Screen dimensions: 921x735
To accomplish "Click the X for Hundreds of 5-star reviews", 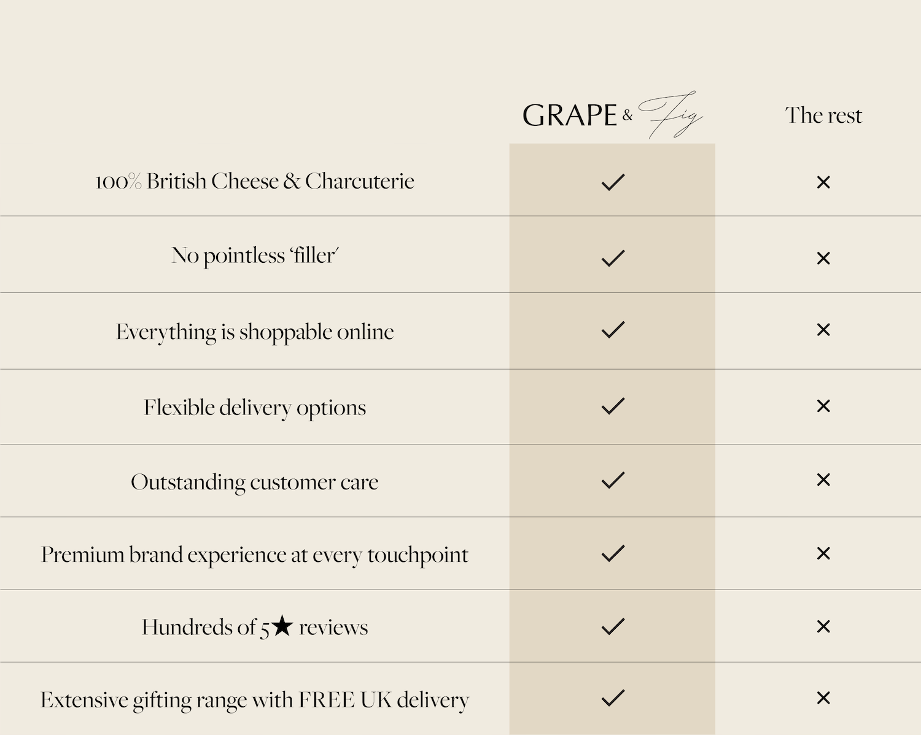I will pos(823,626).
